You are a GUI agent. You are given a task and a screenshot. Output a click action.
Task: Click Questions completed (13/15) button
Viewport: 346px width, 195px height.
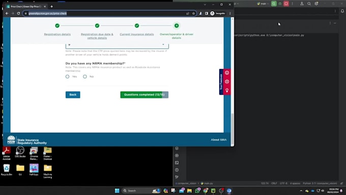pyautogui.click(x=145, y=95)
